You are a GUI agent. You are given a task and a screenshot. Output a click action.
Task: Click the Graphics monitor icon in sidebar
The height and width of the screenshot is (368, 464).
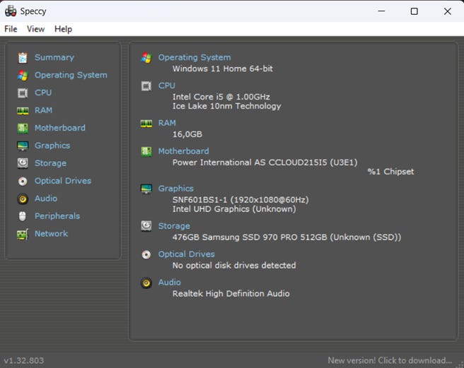23,146
